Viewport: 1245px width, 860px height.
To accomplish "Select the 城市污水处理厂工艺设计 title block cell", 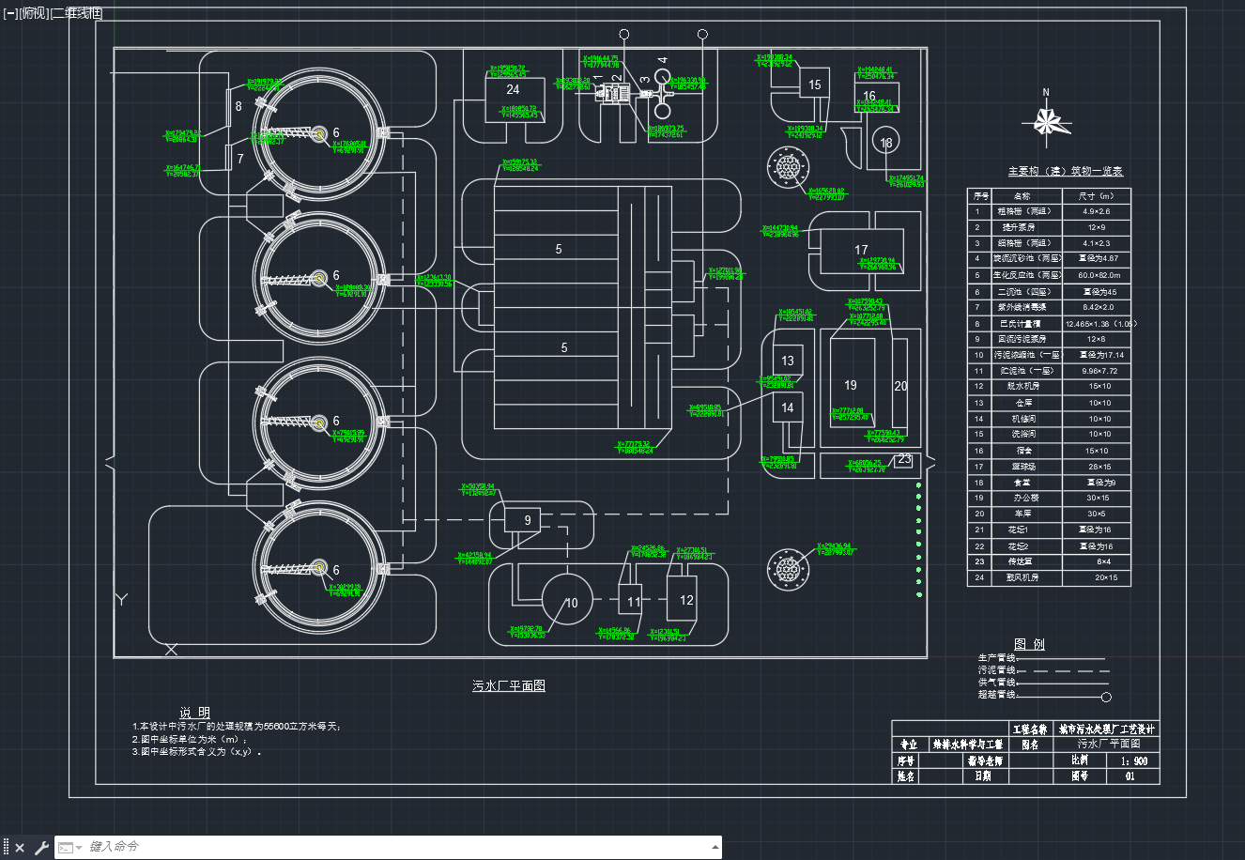I will pyautogui.click(x=1107, y=729).
